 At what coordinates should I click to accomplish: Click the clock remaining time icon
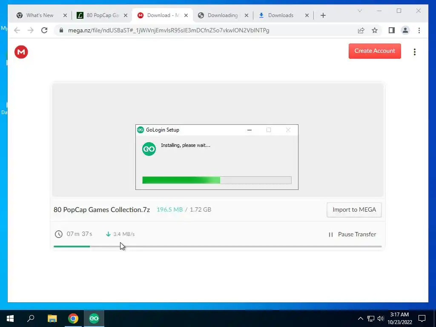59,234
